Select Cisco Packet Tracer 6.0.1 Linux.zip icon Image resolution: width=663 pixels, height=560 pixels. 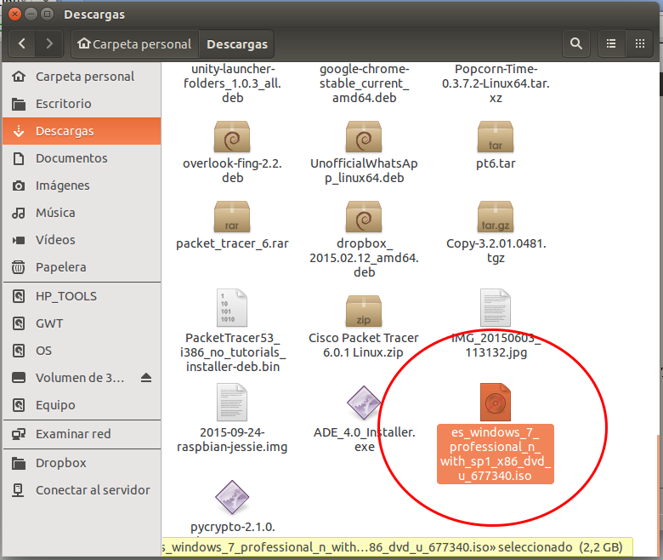[x=364, y=311]
